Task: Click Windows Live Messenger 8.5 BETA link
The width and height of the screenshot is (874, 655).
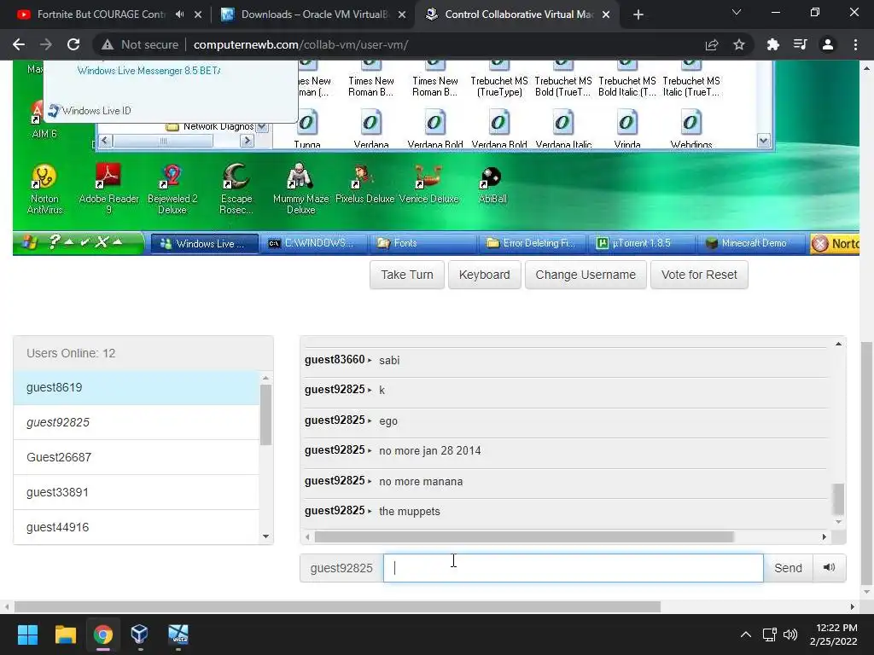Action: (x=149, y=71)
